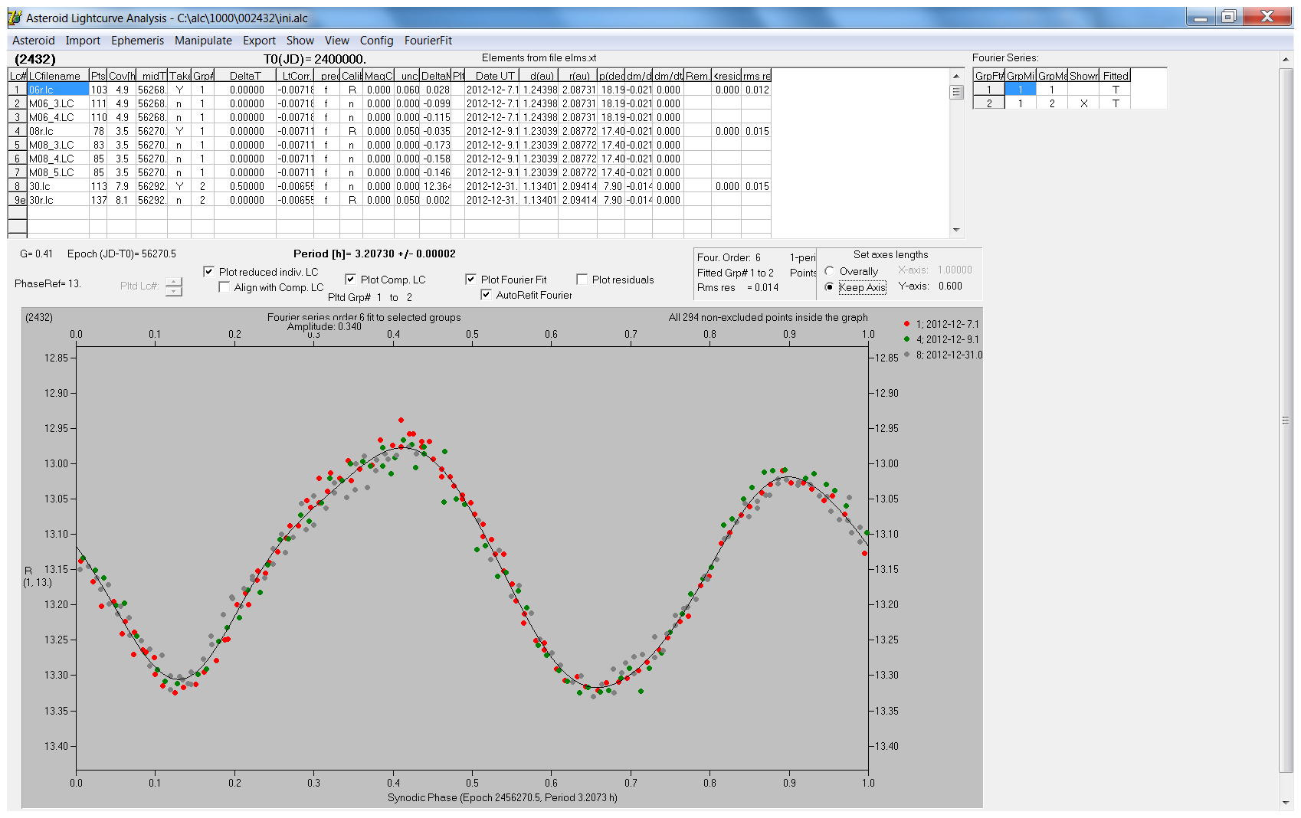
Task: Click the app icon in title bar
Action: (15, 18)
